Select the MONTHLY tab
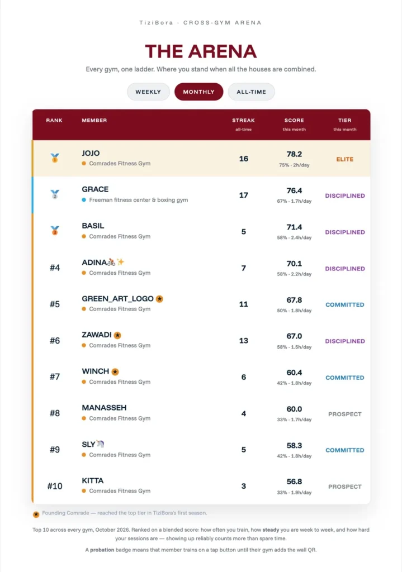Viewport: 402px width, 572px height. pyautogui.click(x=198, y=92)
